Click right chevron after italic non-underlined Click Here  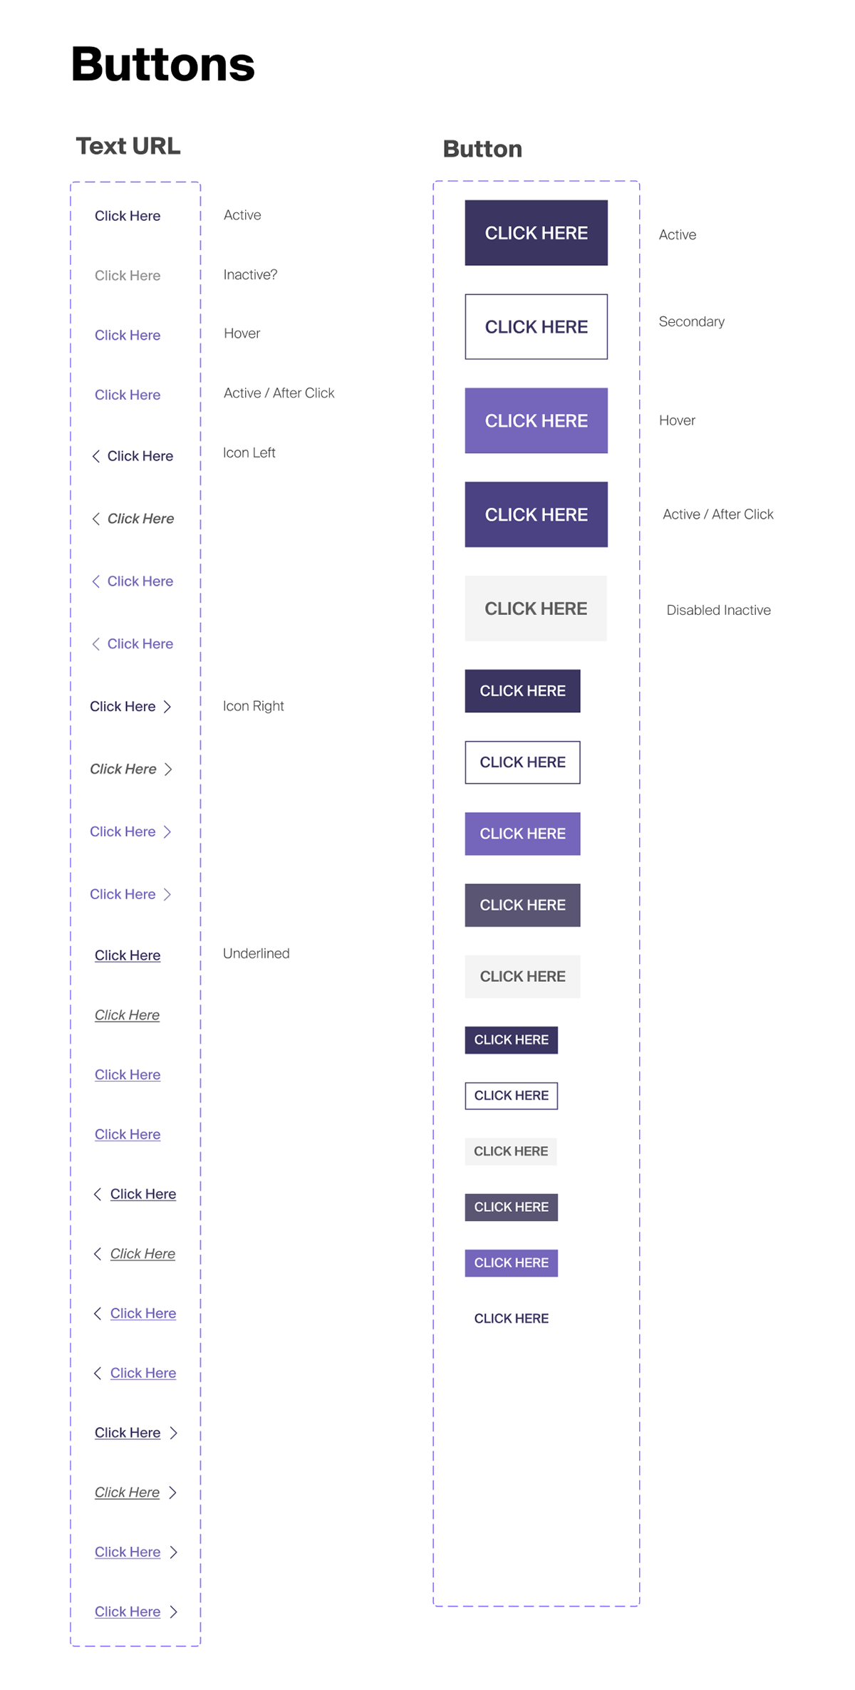pos(168,769)
